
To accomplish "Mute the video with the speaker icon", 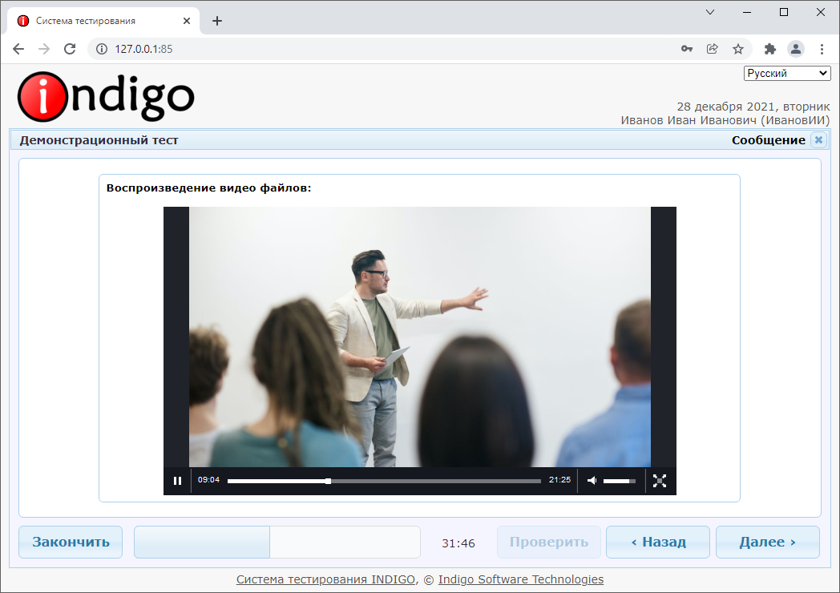I will (x=592, y=481).
